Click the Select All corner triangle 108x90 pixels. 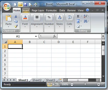pyautogui.click(x=5, y=42)
